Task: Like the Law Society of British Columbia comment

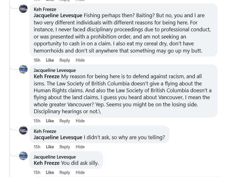Action: click(x=50, y=121)
